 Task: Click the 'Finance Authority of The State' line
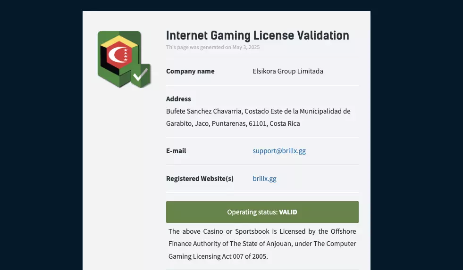262,244
